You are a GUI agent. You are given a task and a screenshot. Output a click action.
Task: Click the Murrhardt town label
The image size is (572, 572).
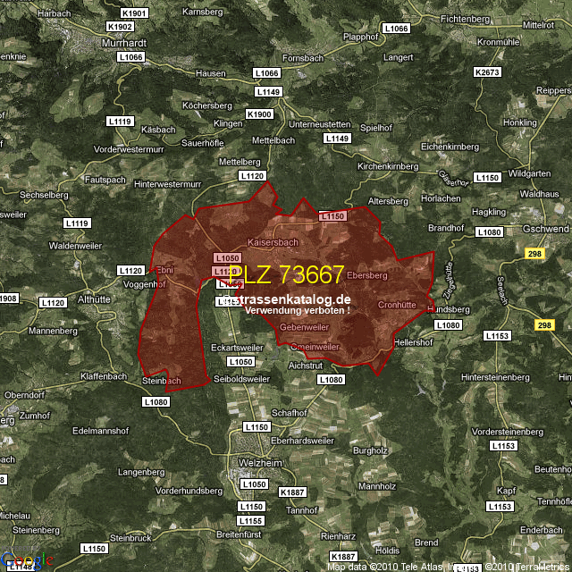pyautogui.click(x=98, y=42)
